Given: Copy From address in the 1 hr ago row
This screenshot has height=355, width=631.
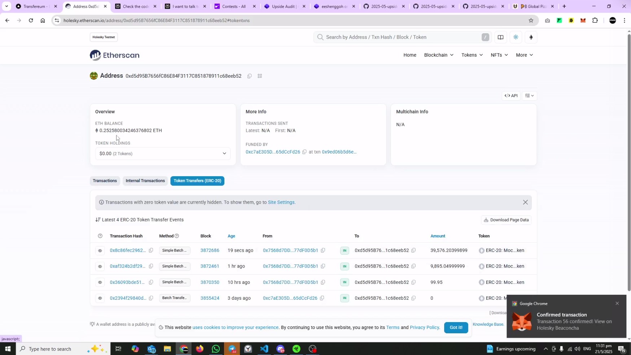Looking at the screenshot, I should 323,266.
